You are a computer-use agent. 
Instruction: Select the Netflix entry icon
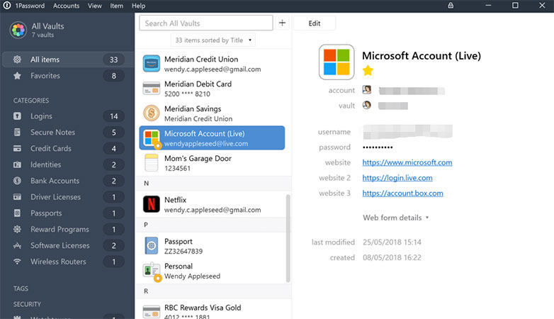point(152,206)
